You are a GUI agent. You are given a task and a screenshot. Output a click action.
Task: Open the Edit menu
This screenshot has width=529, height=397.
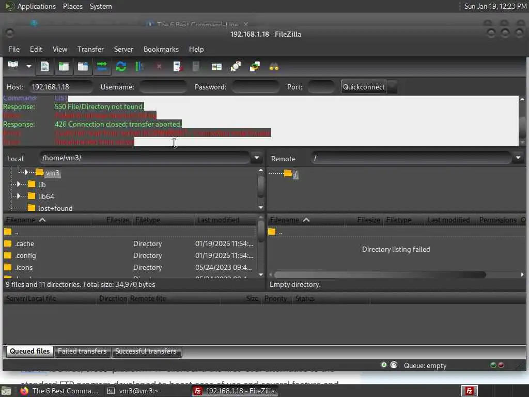pyautogui.click(x=36, y=49)
